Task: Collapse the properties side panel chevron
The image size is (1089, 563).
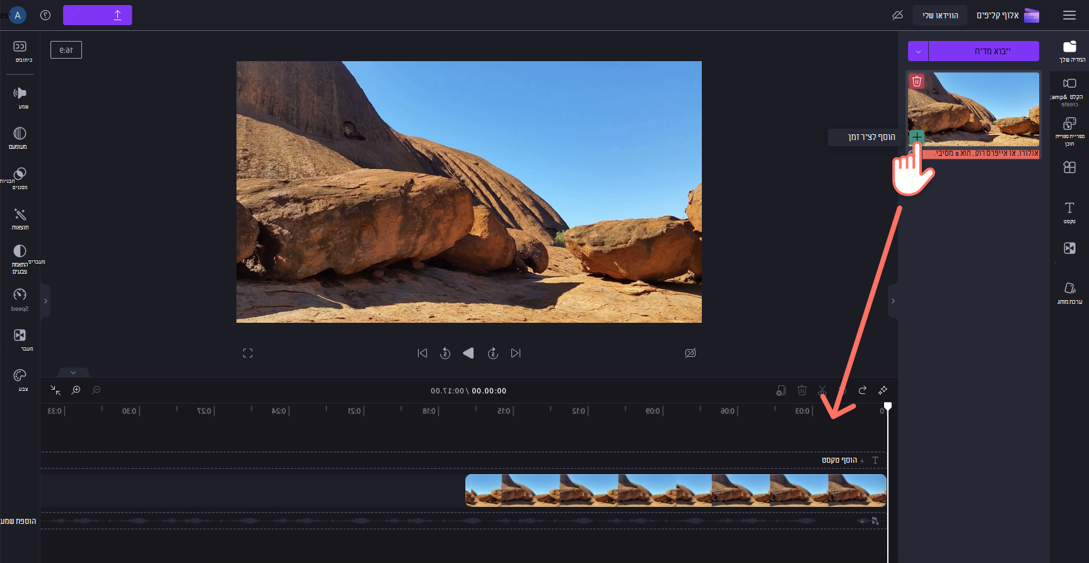Action: click(x=45, y=301)
